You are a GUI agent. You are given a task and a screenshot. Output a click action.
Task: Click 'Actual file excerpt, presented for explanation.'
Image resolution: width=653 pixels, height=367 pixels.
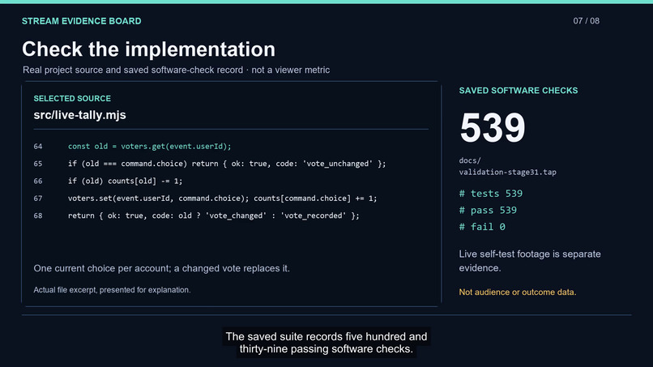click(x=112, y=290)
